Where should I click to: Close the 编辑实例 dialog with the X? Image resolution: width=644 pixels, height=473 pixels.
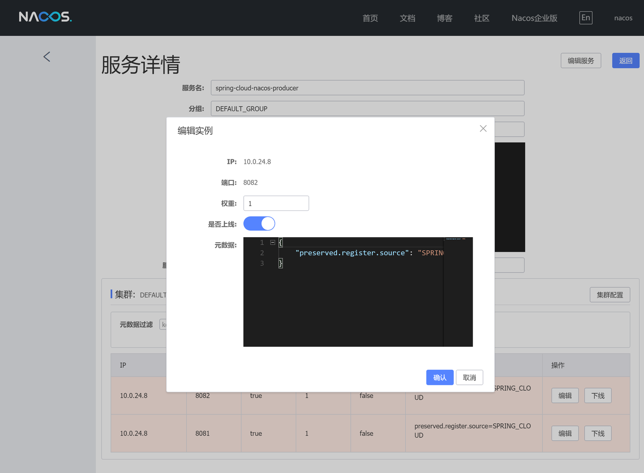coord(483,128)
